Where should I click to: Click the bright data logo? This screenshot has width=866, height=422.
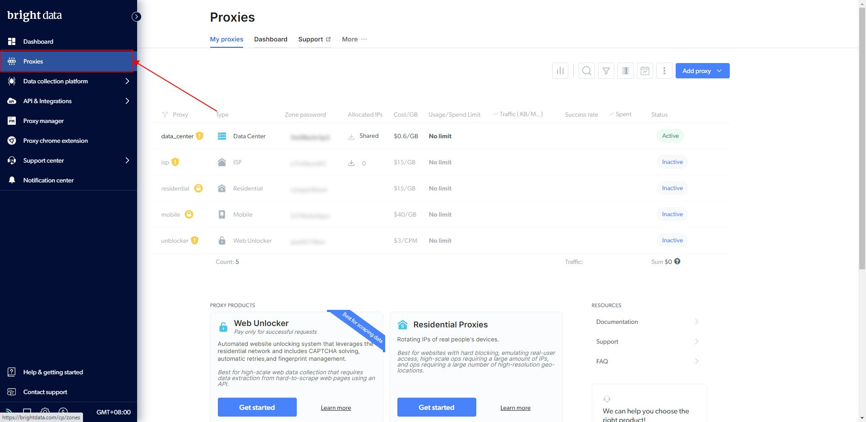[x=35, y=15]
